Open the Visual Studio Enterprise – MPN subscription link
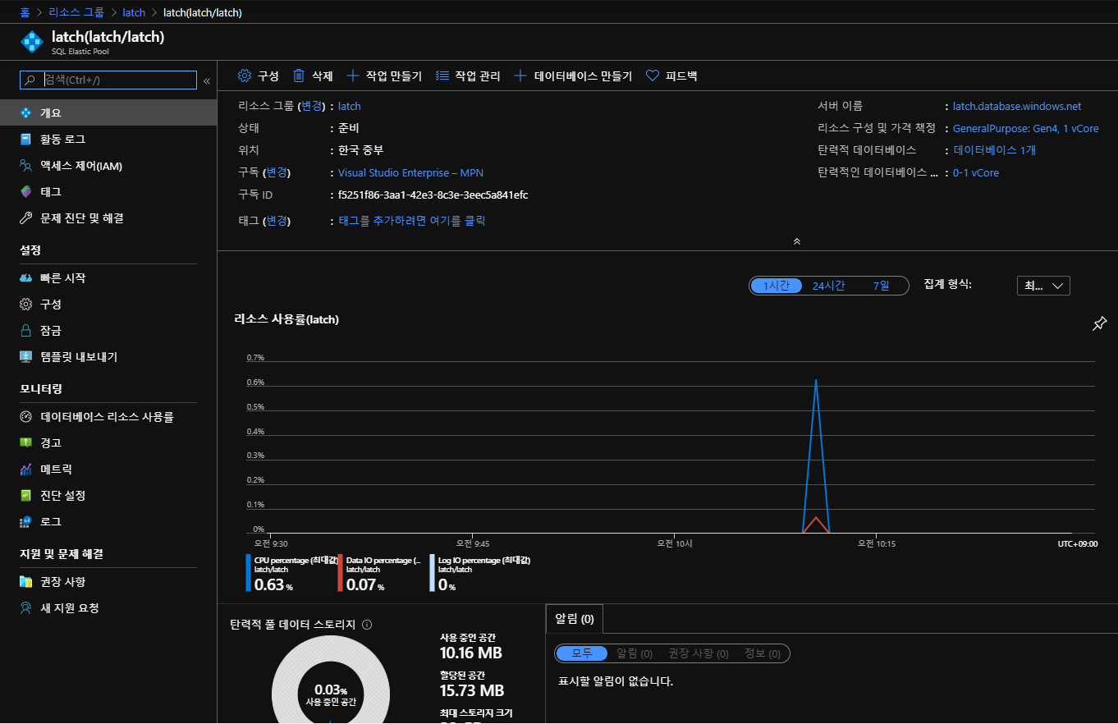Image resolution: width=1118 pixels, height=724 pixels. point(410,172)
